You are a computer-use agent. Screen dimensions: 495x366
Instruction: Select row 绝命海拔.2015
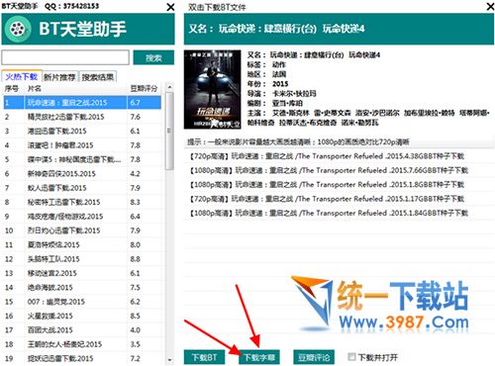tap(82, 287)
